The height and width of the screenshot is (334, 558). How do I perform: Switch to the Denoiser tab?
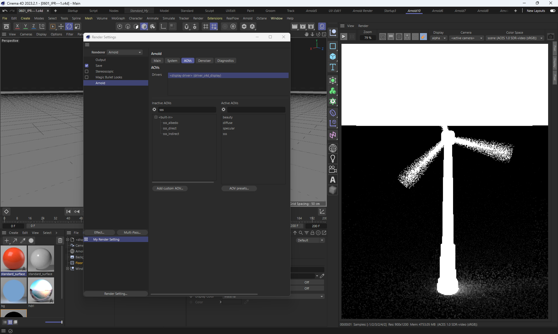tap(204, 61)
